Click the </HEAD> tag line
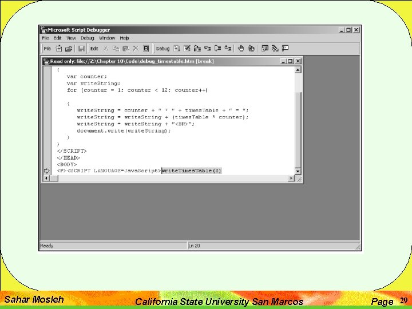Image resolution: width=412 pixels, height=309 pixels. 68,158
